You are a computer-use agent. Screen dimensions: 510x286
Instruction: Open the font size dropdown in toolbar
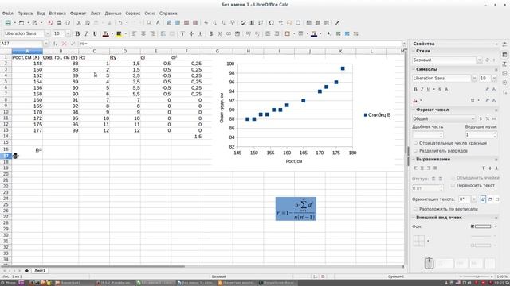coord(68,33)
